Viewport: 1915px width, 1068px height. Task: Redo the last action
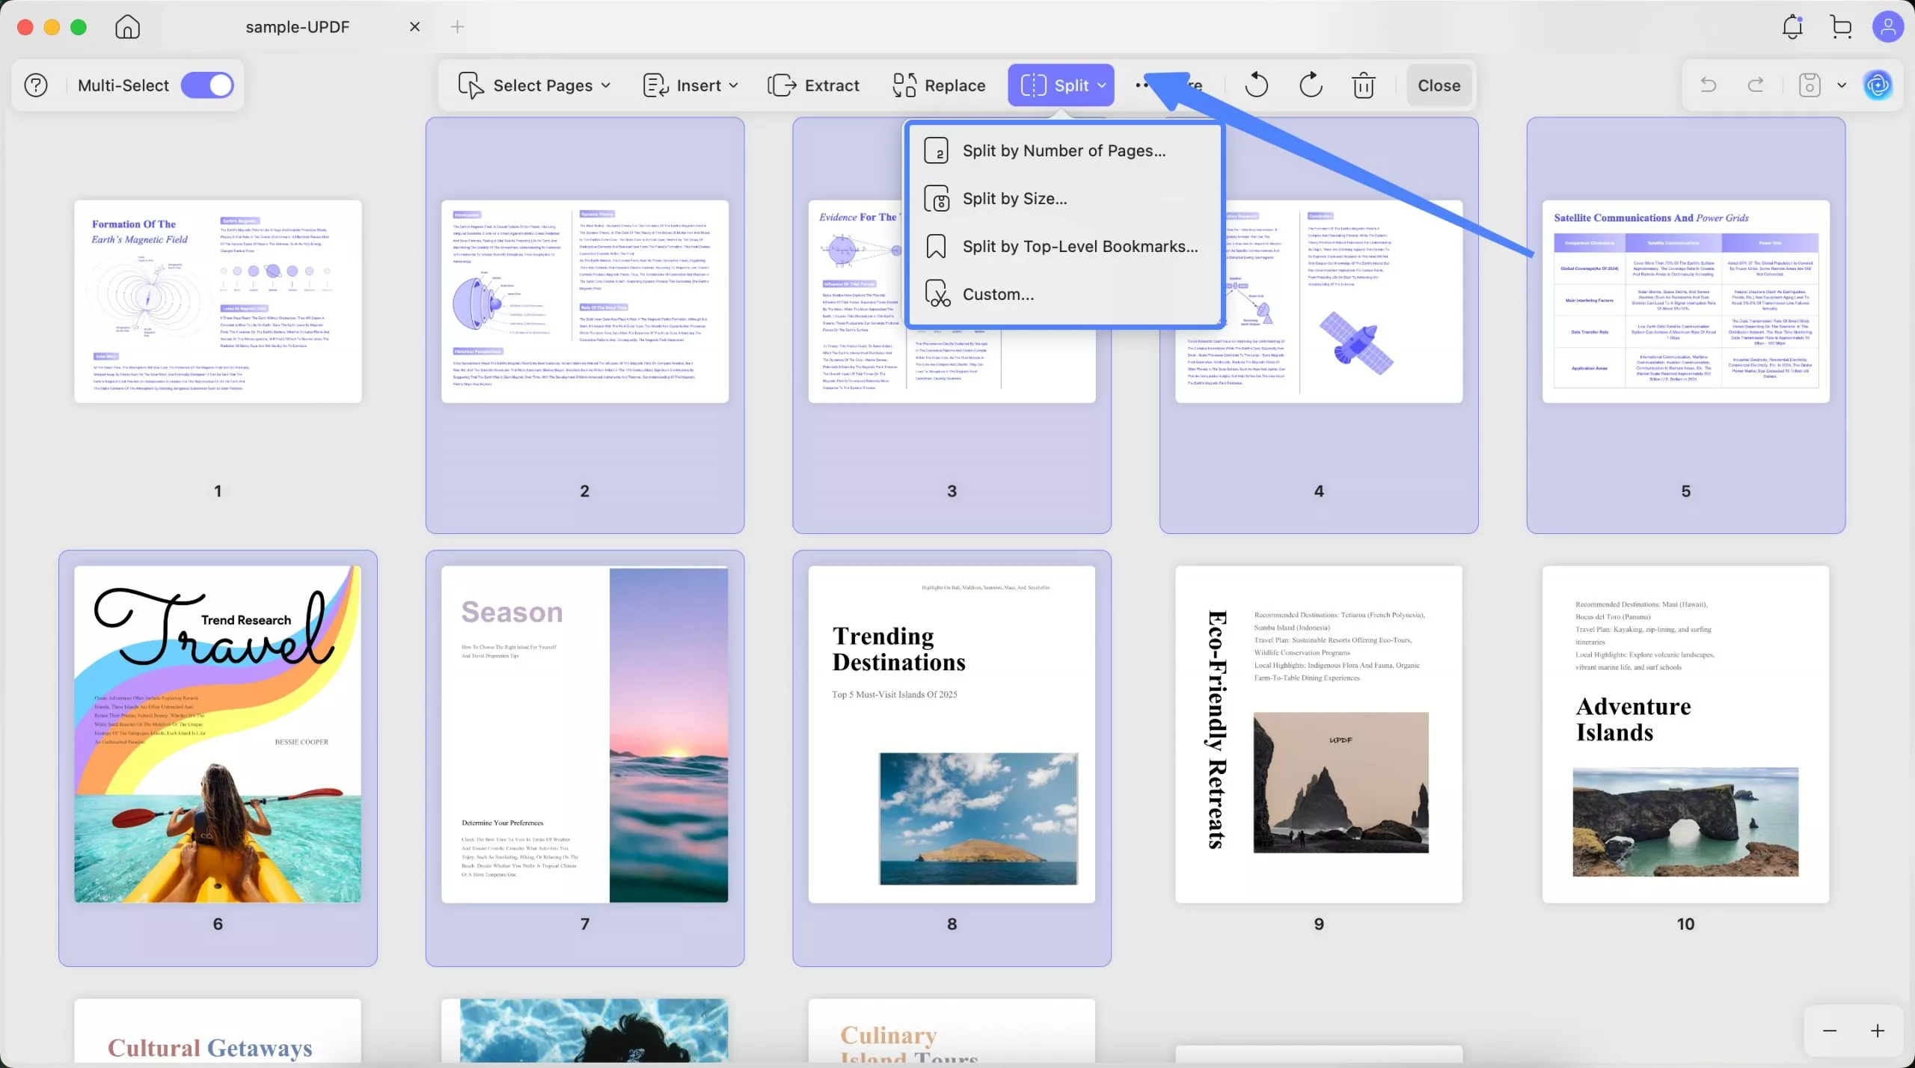pos(1756,85)
